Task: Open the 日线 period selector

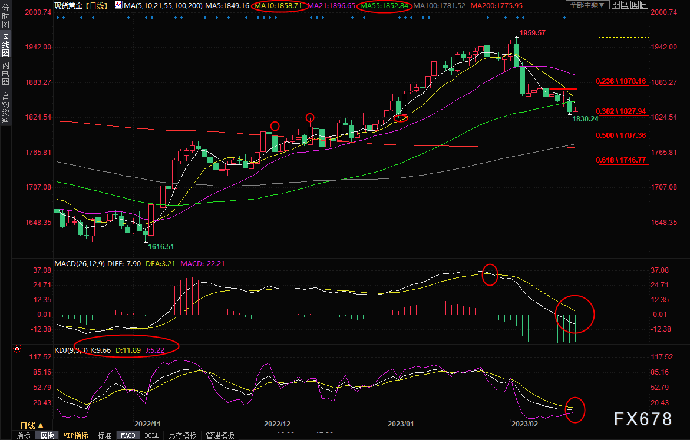Action: click(x=32, y=425)
